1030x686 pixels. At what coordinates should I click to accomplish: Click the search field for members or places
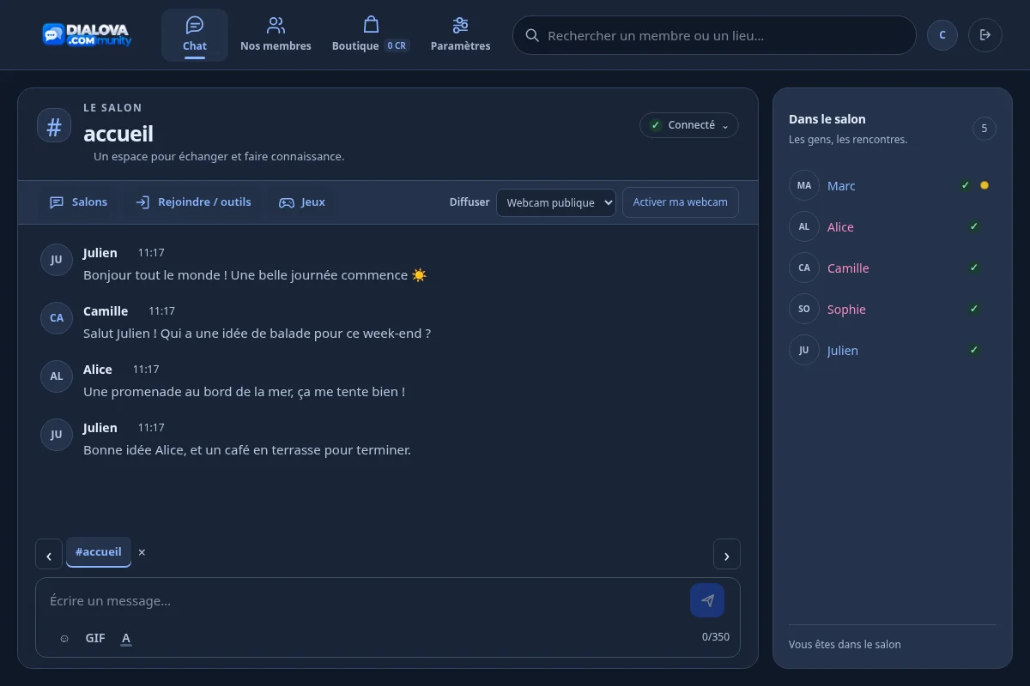[x=714, y=35]
